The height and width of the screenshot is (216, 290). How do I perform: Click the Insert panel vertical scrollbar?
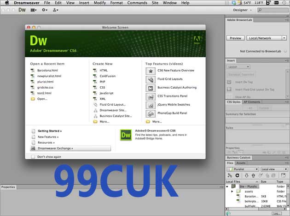click(x=287, y=84)
